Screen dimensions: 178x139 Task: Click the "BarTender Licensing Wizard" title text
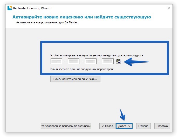[32, 8]
